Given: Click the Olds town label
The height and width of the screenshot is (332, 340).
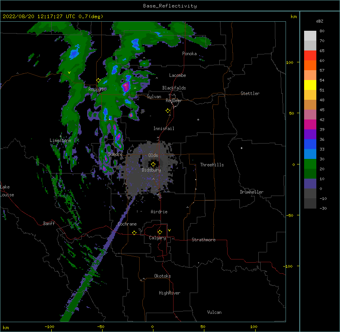Looking at the screenshot, I should pyautogui.click(x=153, y=155).
